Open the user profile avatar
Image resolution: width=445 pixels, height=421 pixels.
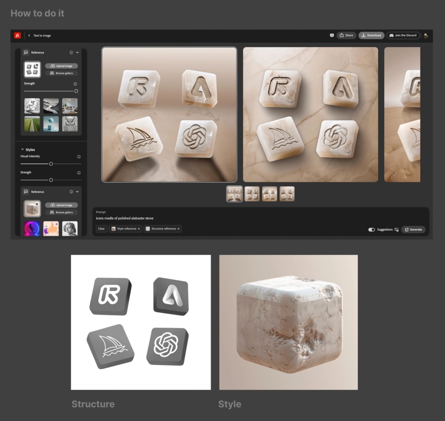pyautogui.click(x=425, y=36)
